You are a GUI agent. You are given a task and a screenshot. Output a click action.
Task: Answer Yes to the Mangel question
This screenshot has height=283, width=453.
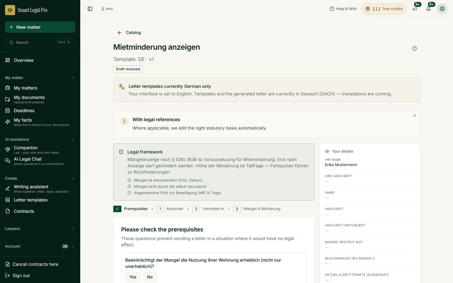pyautogui.click(x=133, y=277)
